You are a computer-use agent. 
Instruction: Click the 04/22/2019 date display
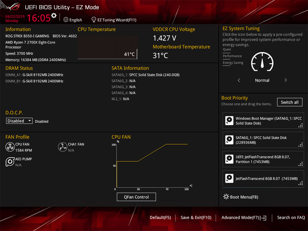click(15, 17)
